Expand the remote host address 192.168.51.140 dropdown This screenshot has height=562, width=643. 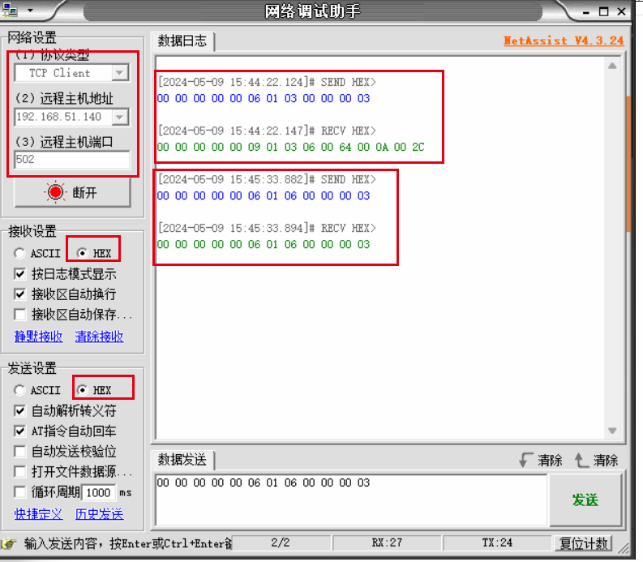tap(120, 118)
